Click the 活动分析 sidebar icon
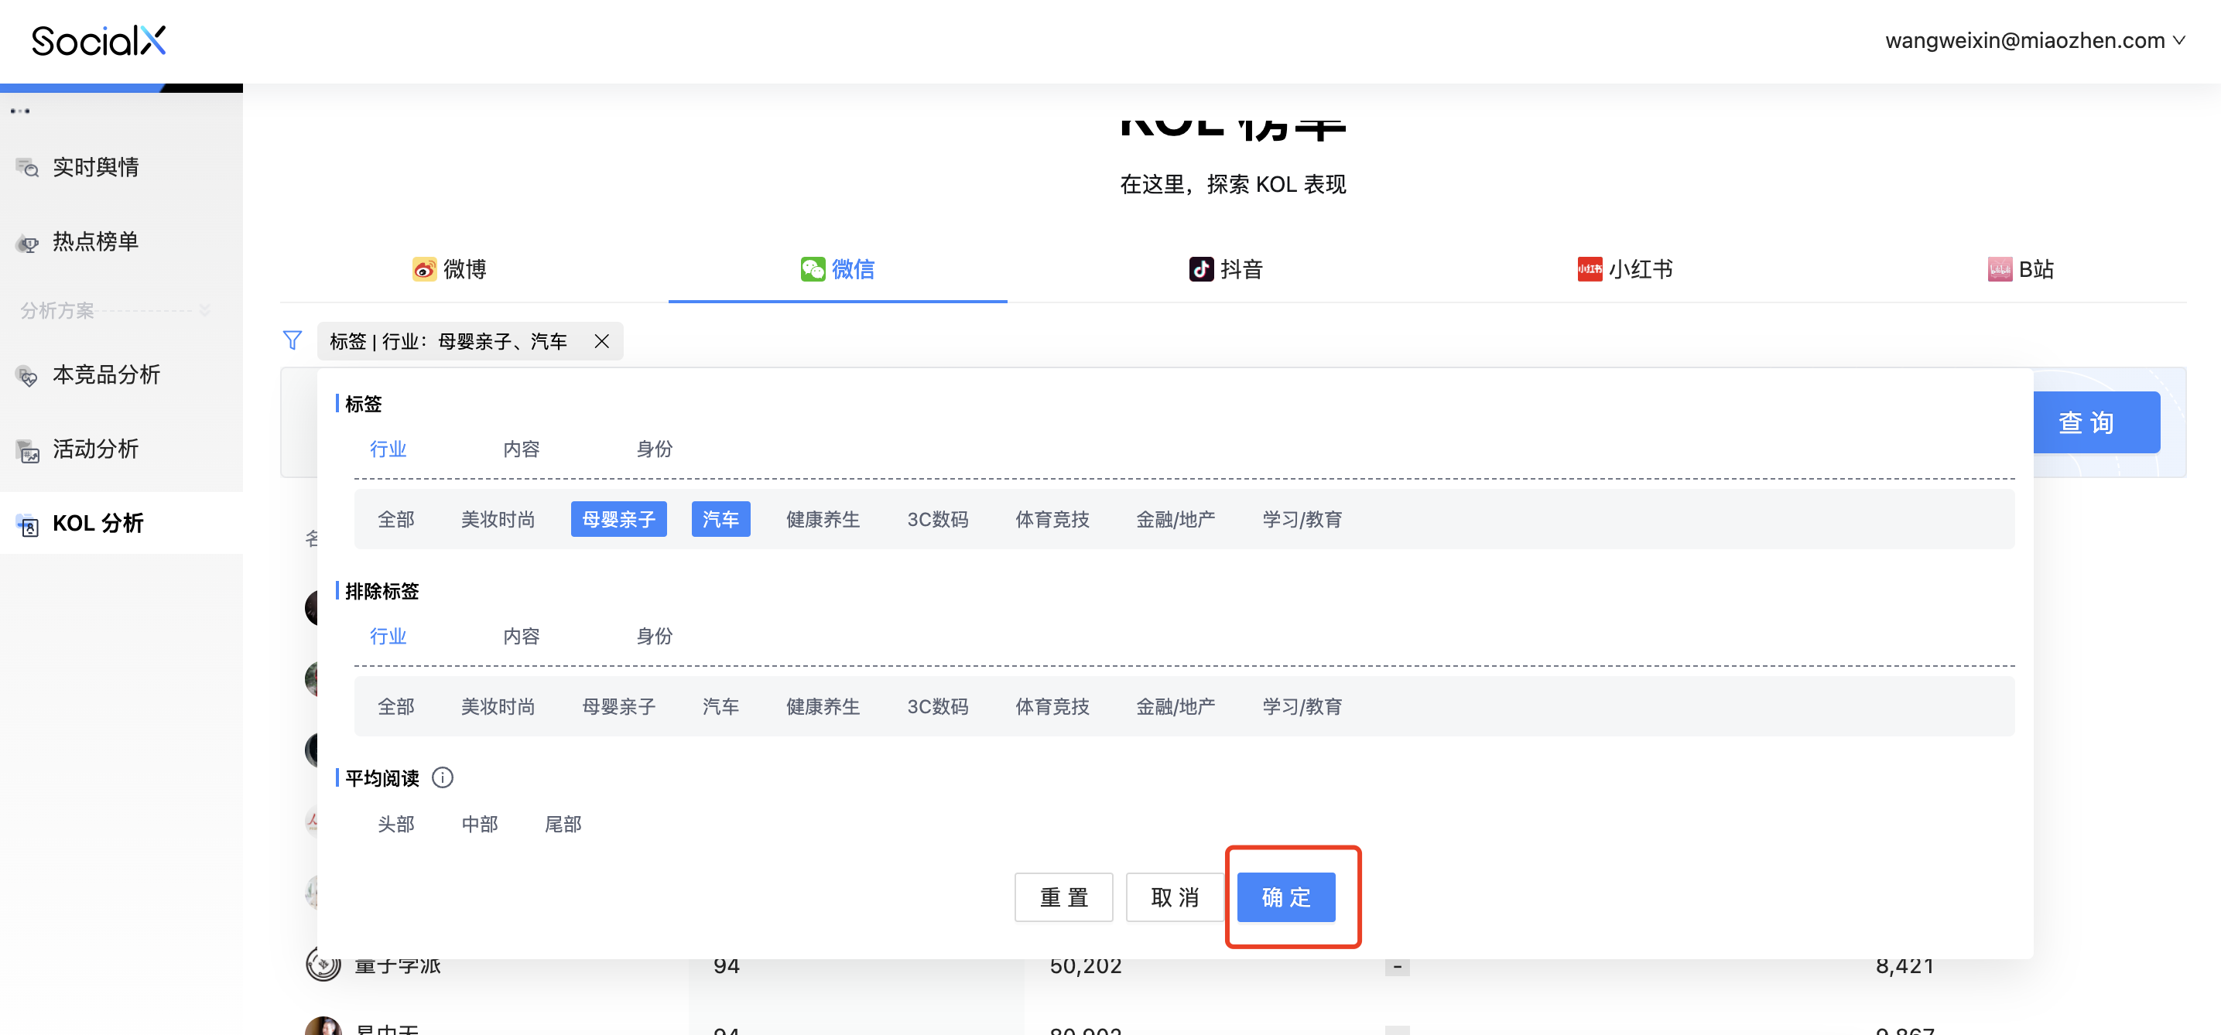Viewport: 2221px width, 1035px height. click(28, 450)
